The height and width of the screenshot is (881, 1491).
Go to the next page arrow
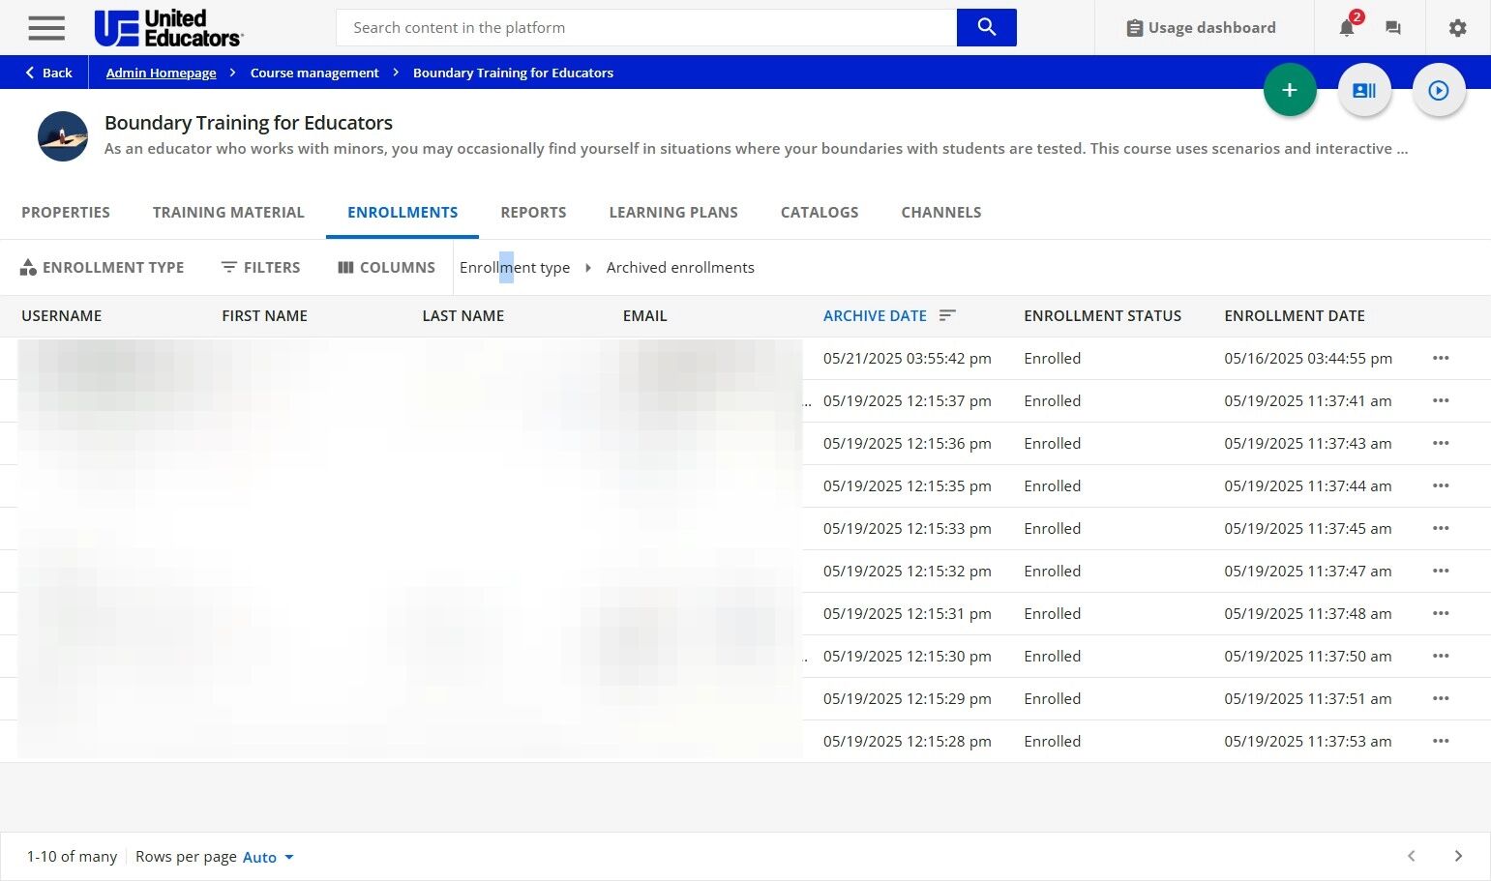(x=1458, y=856)
